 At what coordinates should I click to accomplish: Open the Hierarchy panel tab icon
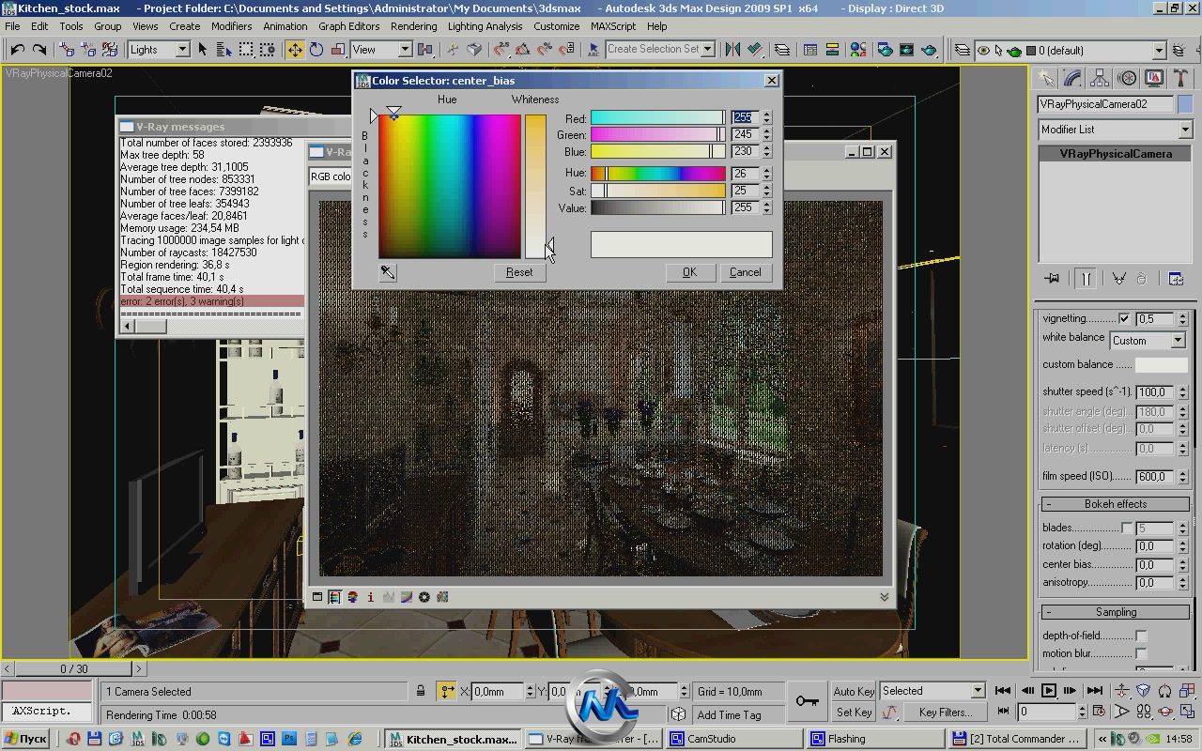(1100, 79)
